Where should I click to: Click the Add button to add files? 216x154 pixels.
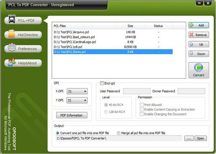click(x=199, y=25)
